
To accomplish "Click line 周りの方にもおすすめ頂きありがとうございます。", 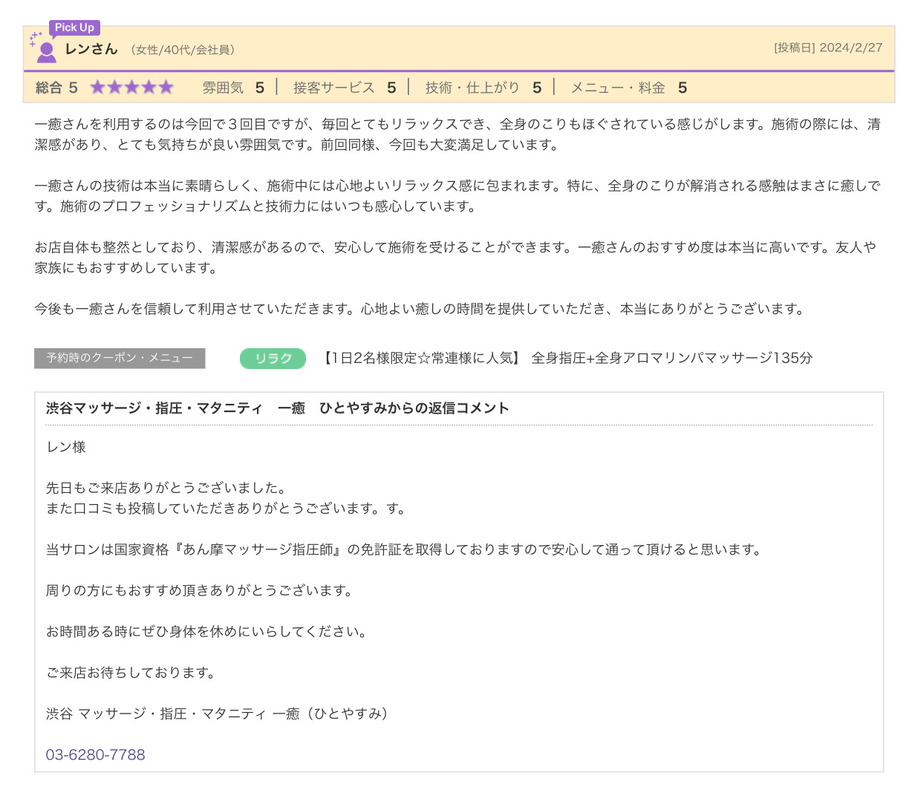I will coord(201,590).
